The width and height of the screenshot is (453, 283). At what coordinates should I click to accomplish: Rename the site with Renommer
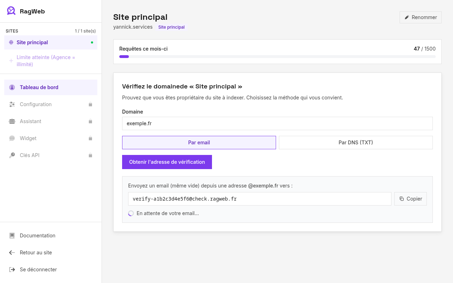tap(420, 17)
